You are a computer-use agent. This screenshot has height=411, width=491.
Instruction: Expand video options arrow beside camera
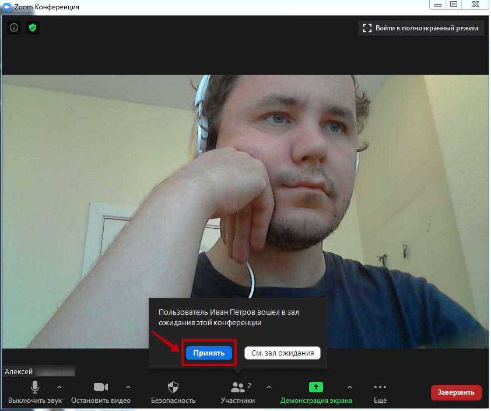(x=128, y=387)
